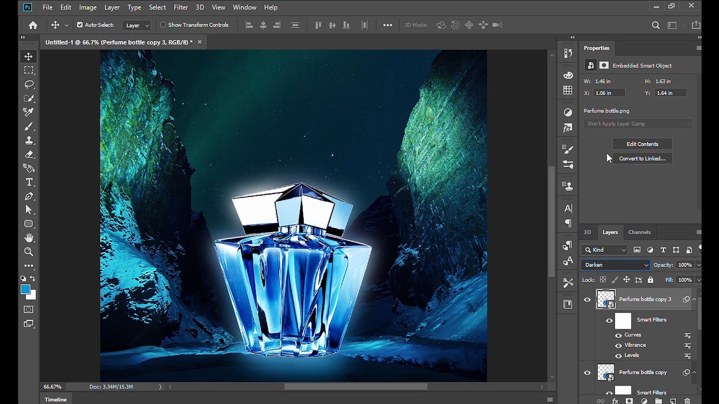Click the Create new layer icon
Viewport: 719px width, 404px height.
coord(673,401)
